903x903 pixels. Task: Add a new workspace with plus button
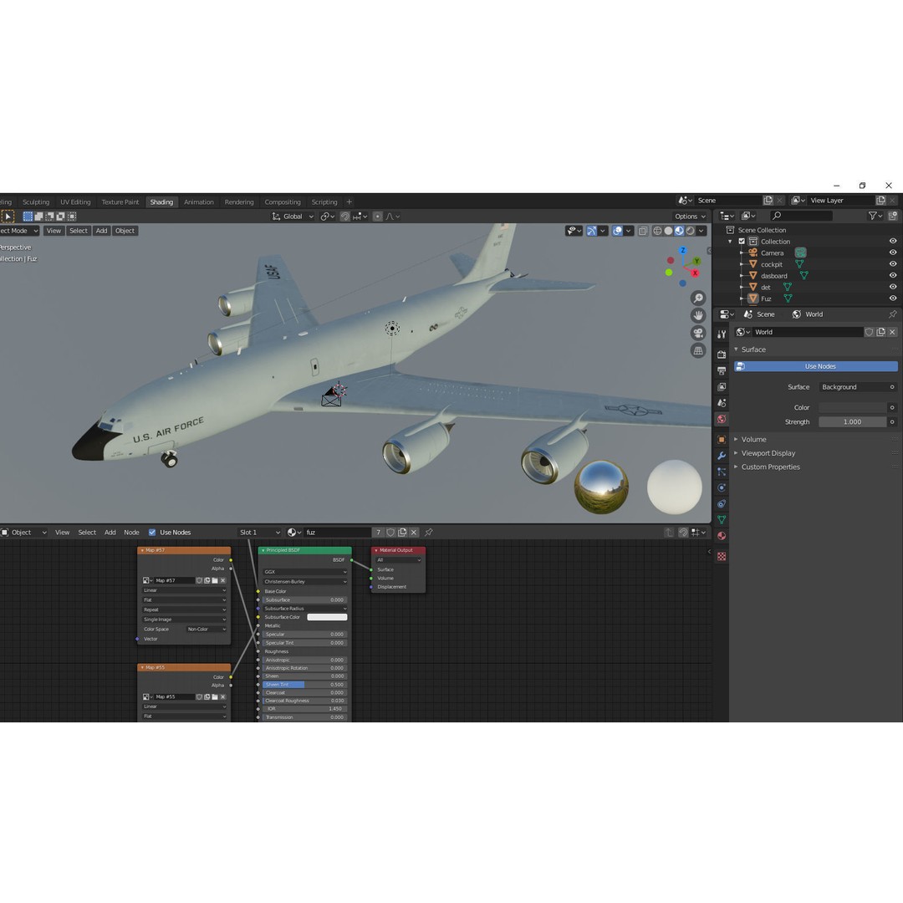[x=349, y=202]
